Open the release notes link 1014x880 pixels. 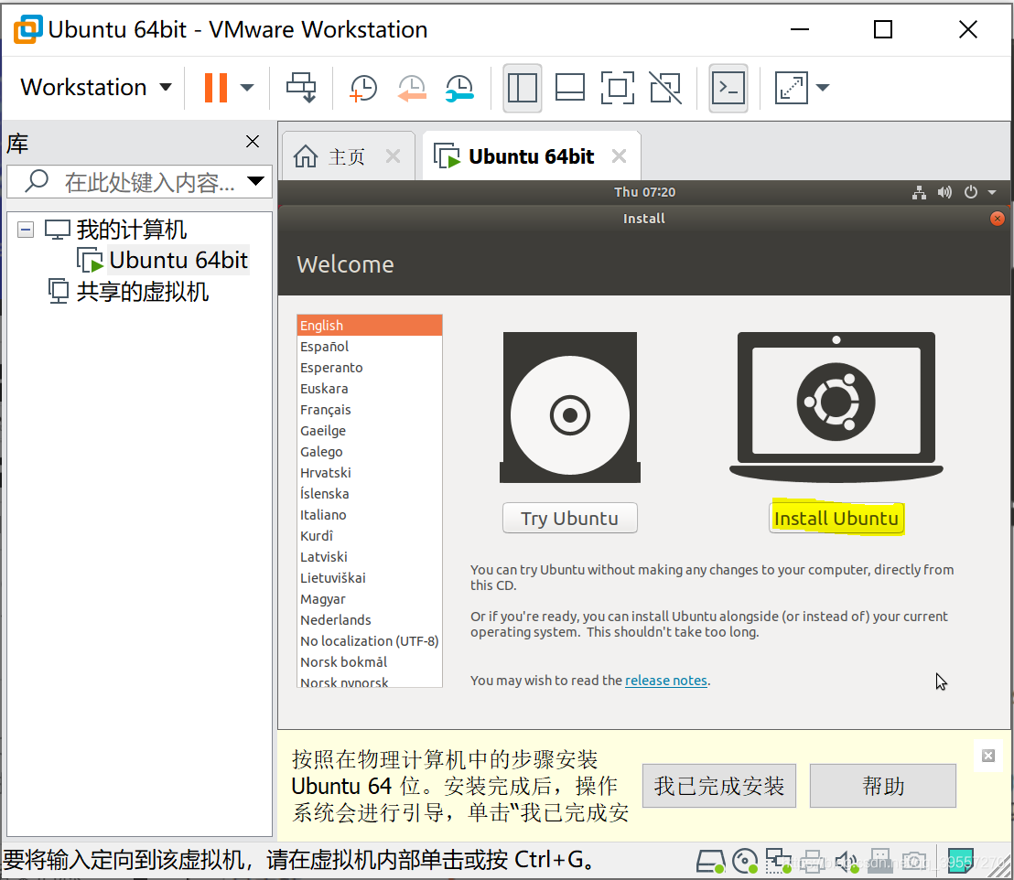666,680
